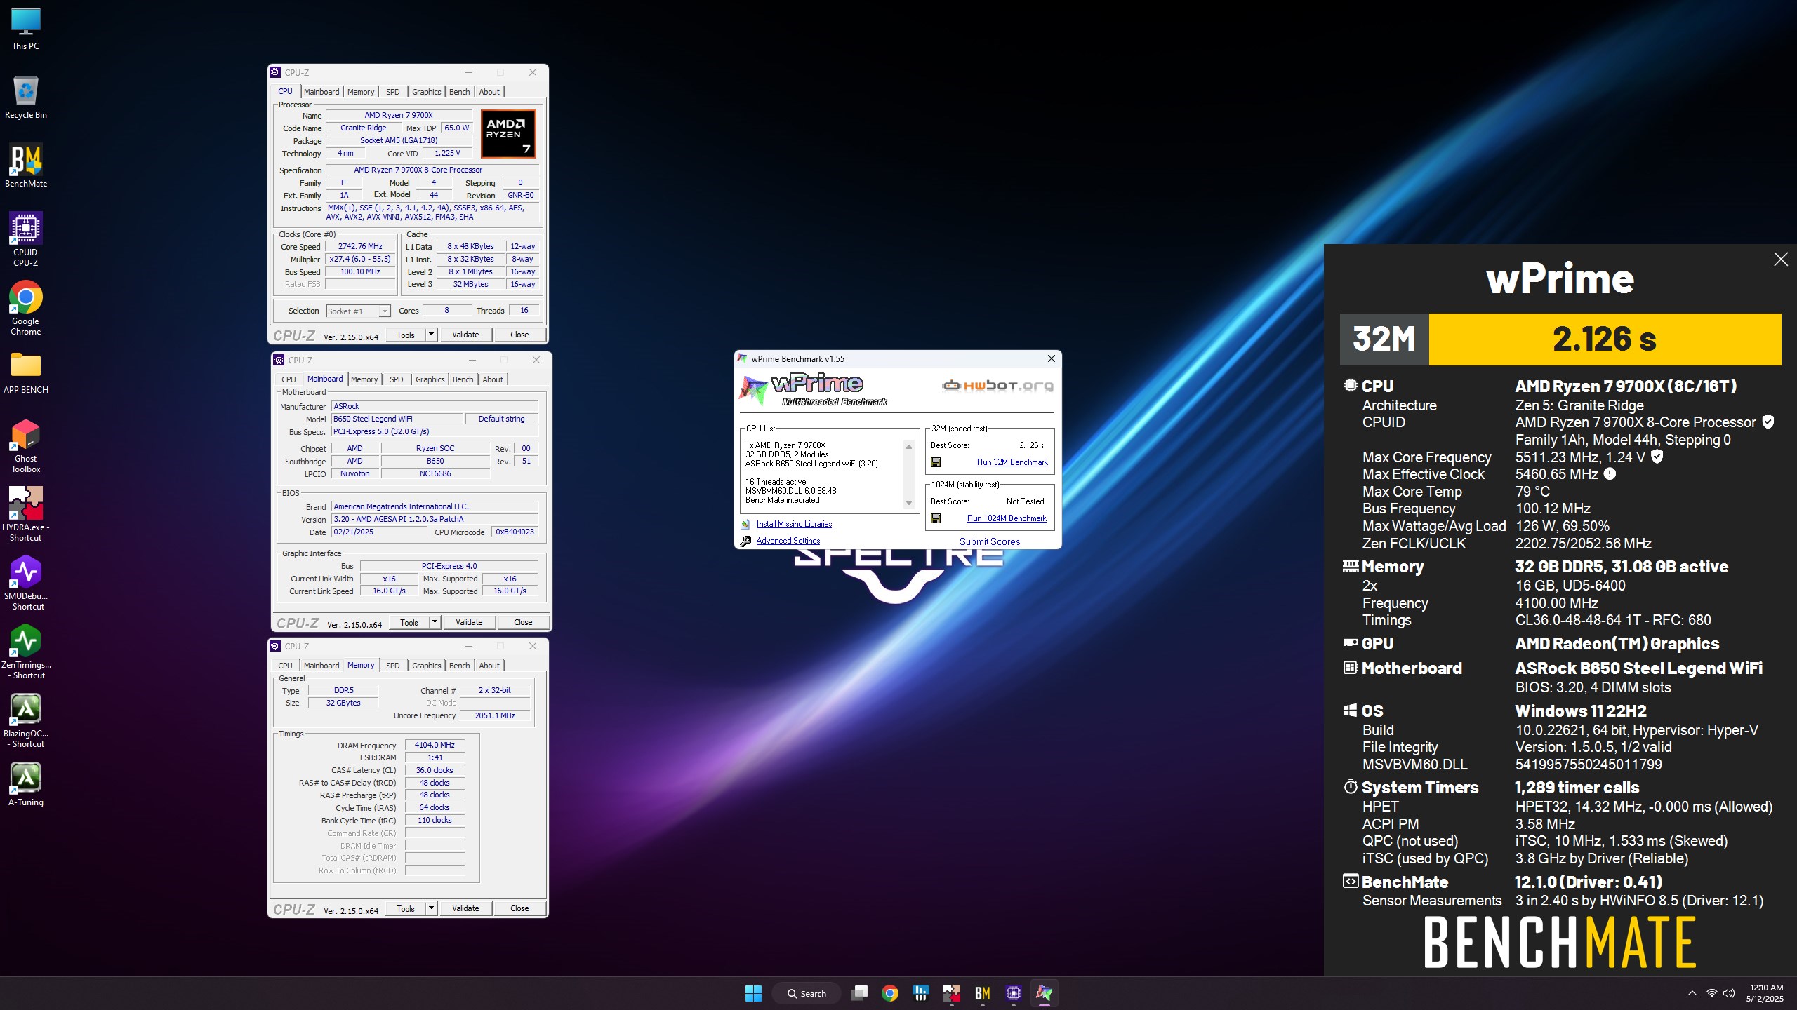Click the motherboard Model field B650 Steel Legend WiFi
This screenshot has height=1010, width=1797.
coord(397,419)
